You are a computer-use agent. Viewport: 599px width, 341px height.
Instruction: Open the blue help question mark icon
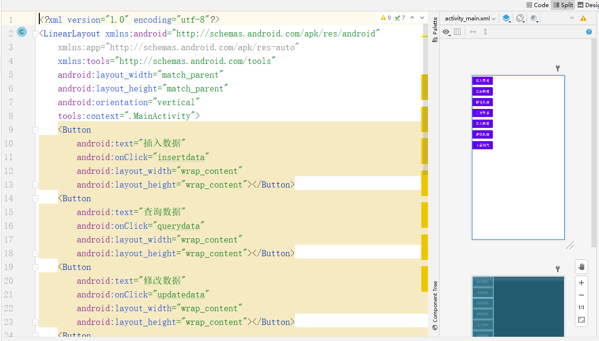click(x=589, y=32)
